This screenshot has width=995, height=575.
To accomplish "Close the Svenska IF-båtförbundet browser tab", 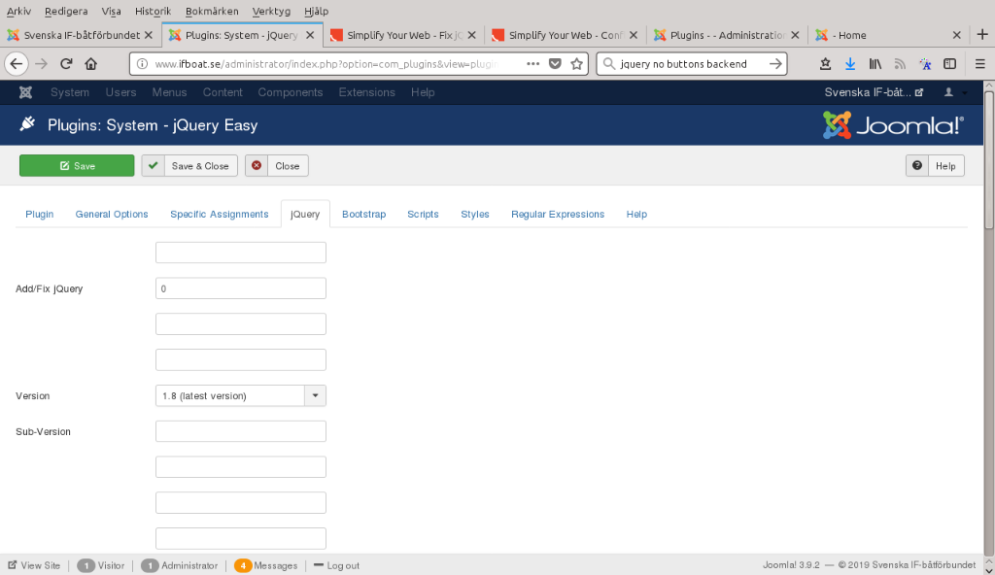I will pos(149,35).
